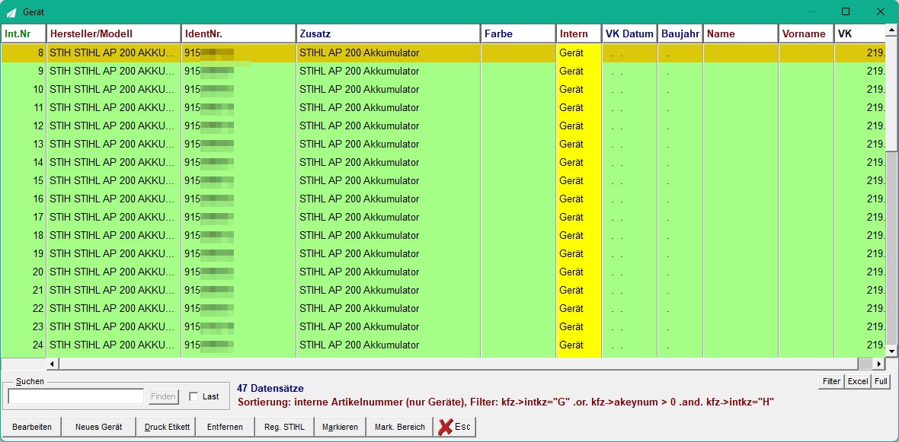Click the Gerät Intern cell in row 20

click(579, 272)
